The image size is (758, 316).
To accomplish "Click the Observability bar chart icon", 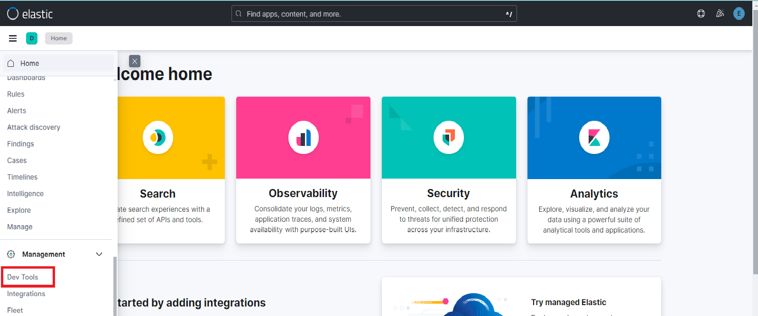I will click(303, 137).
